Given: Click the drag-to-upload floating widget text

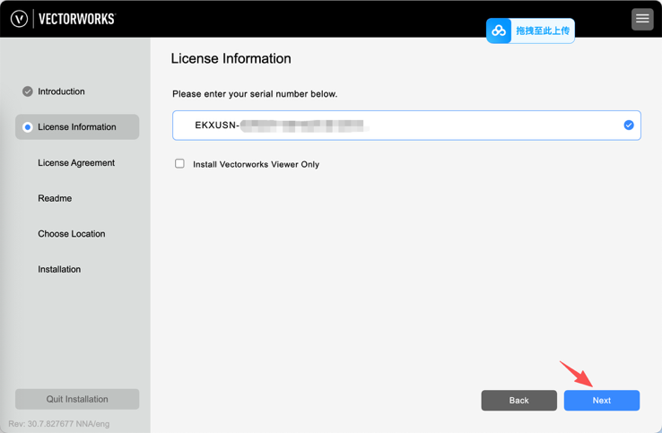Looking at the screenshot, I should coord(542,31).
